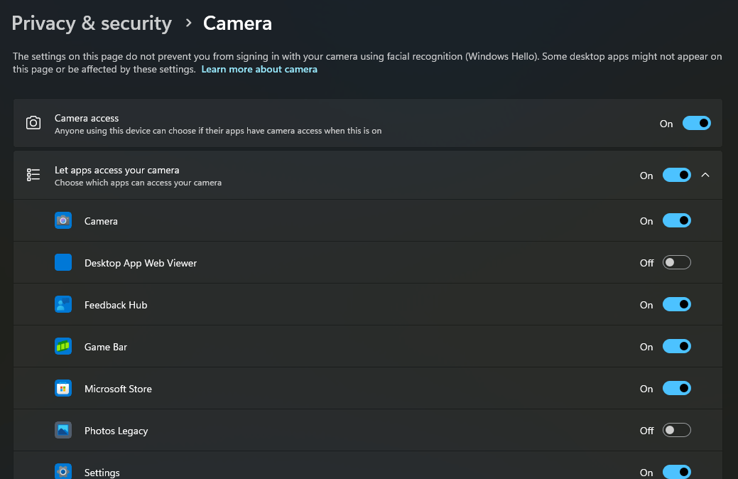Click the Camera app icon
Viewport: 738px width, 479px height.
tap(63, 220)
